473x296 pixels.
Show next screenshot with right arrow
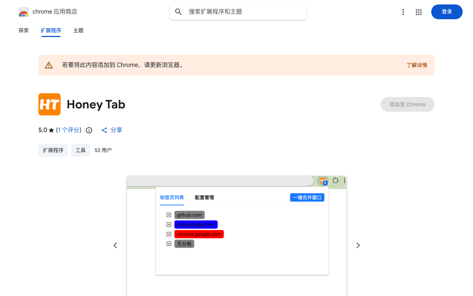click(358, 245)
